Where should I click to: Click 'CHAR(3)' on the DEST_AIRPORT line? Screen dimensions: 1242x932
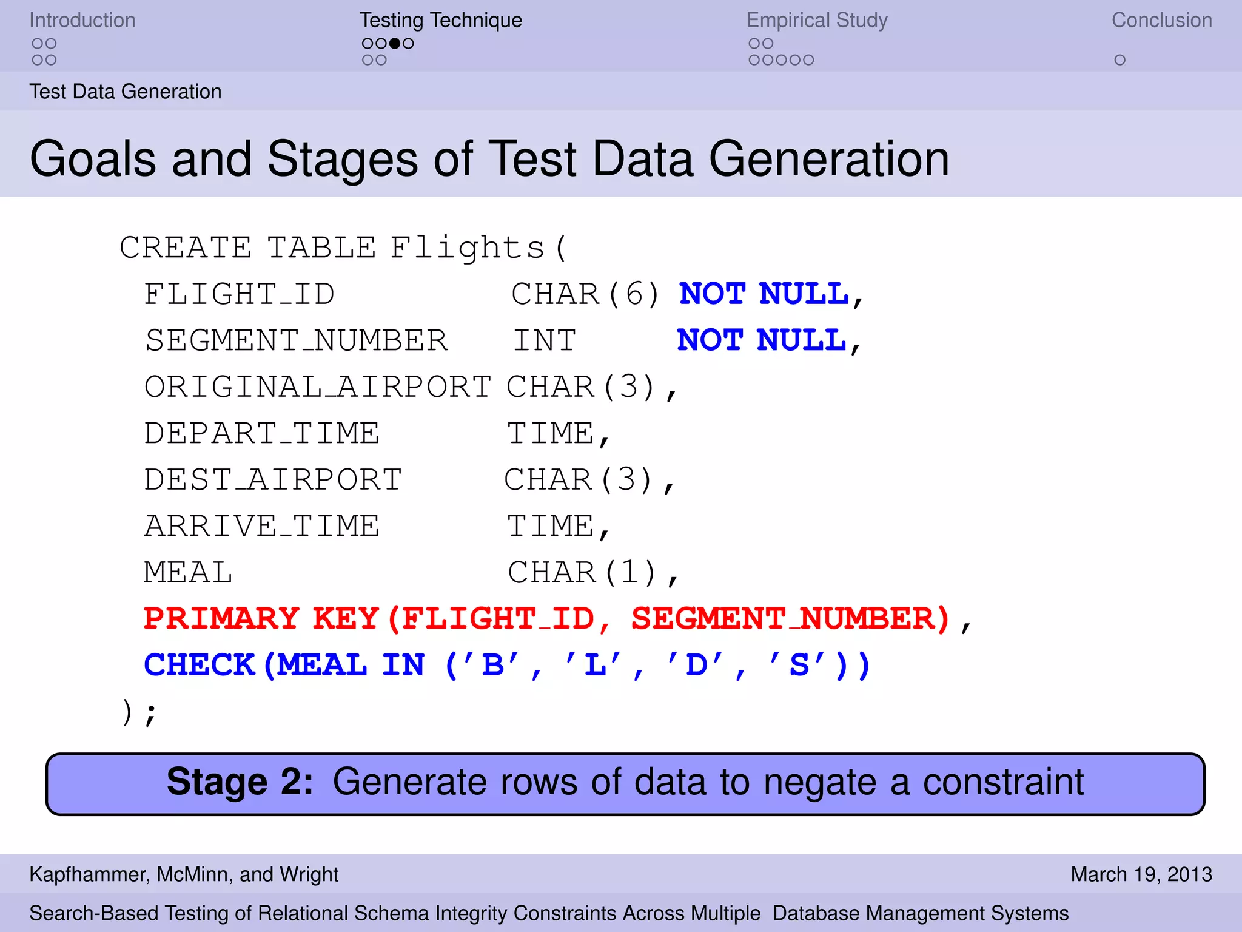coord(579,480)
